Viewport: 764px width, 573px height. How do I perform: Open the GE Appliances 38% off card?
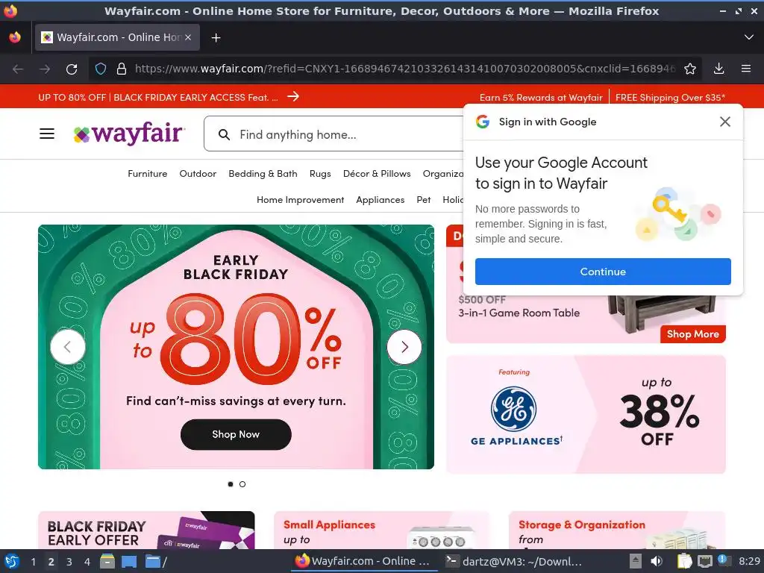pyautogui.click(x=586, y=414)
